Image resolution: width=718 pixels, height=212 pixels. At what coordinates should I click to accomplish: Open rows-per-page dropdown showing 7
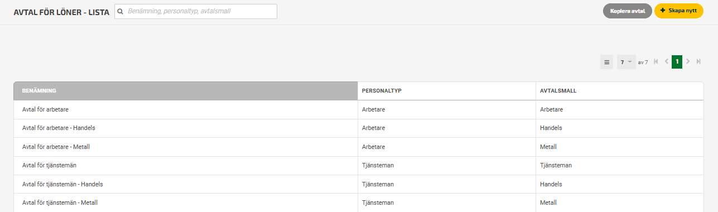[627, 62]
